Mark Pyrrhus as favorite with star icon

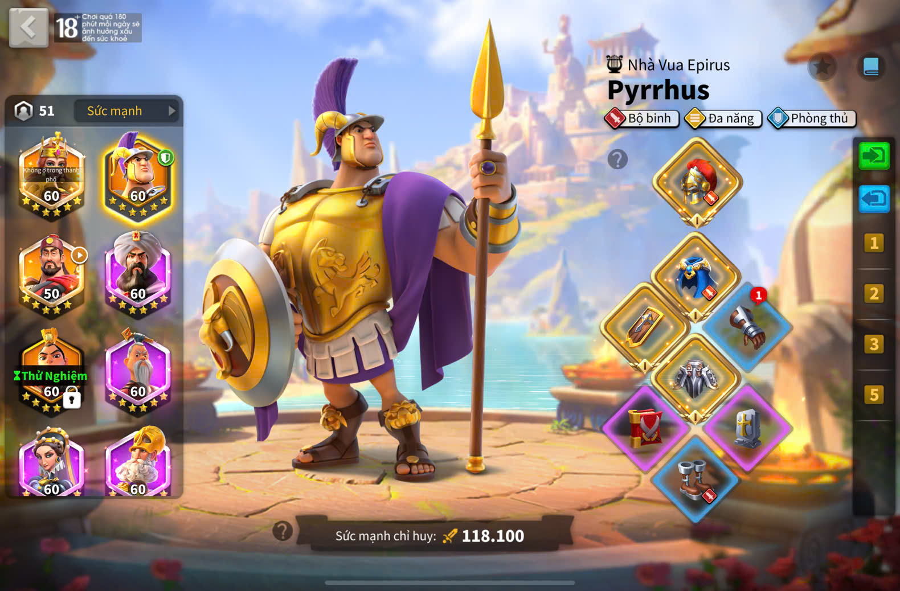822,67
